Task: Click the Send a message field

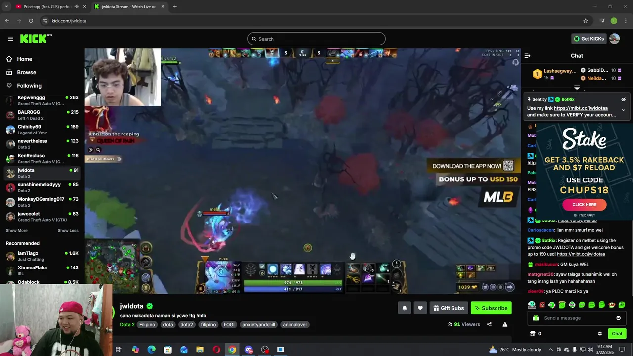Action: (x=577, y=318)
